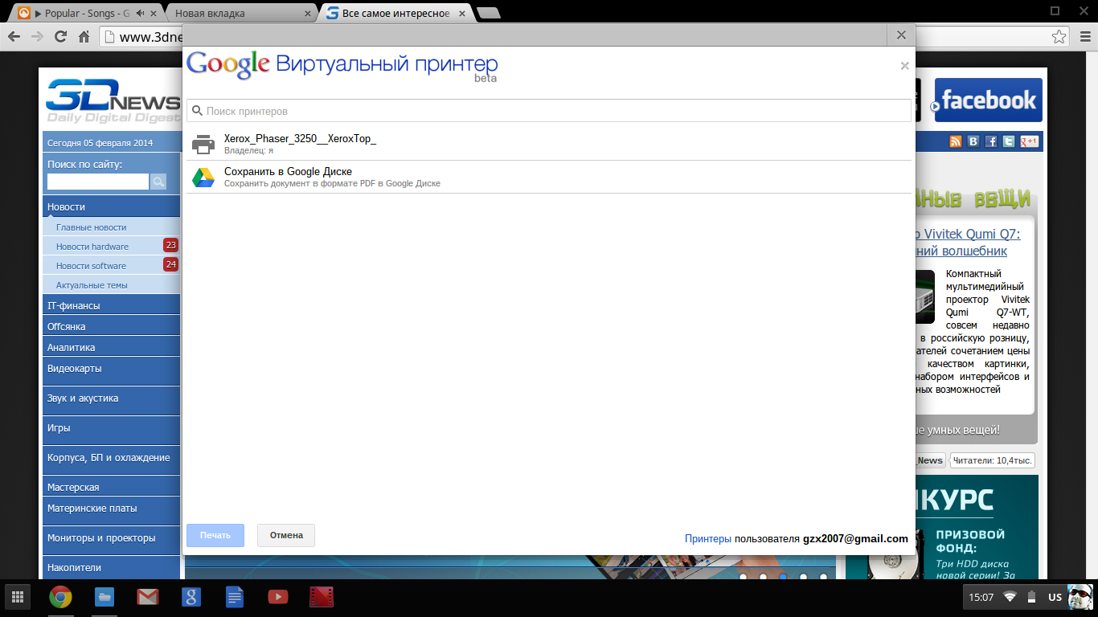Go back with the browser back arrow

point(14,36)
